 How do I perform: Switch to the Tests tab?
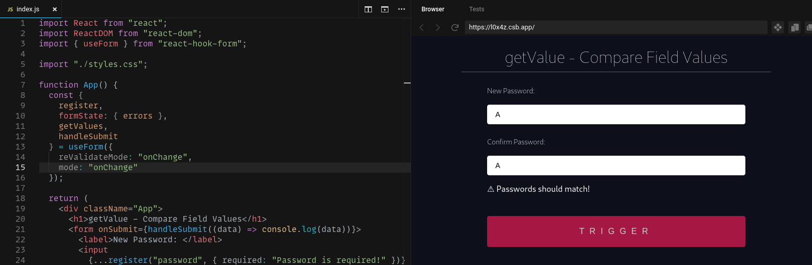click(476, 9)
